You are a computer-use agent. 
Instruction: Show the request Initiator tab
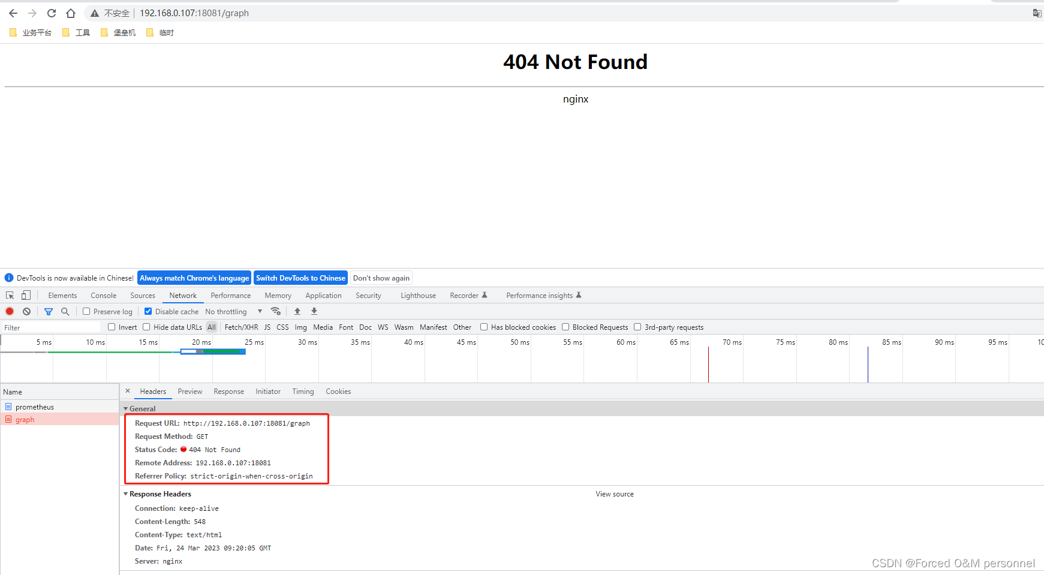[268, 392]
